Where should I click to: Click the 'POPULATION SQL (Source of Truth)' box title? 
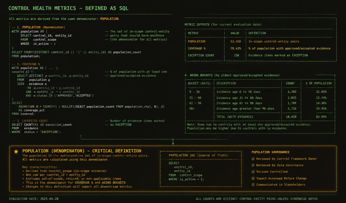tap(198, 155)
